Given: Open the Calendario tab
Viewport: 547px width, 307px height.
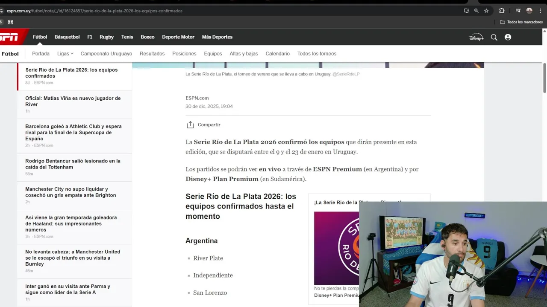Looking at the screenshot, I should point(278,54).
